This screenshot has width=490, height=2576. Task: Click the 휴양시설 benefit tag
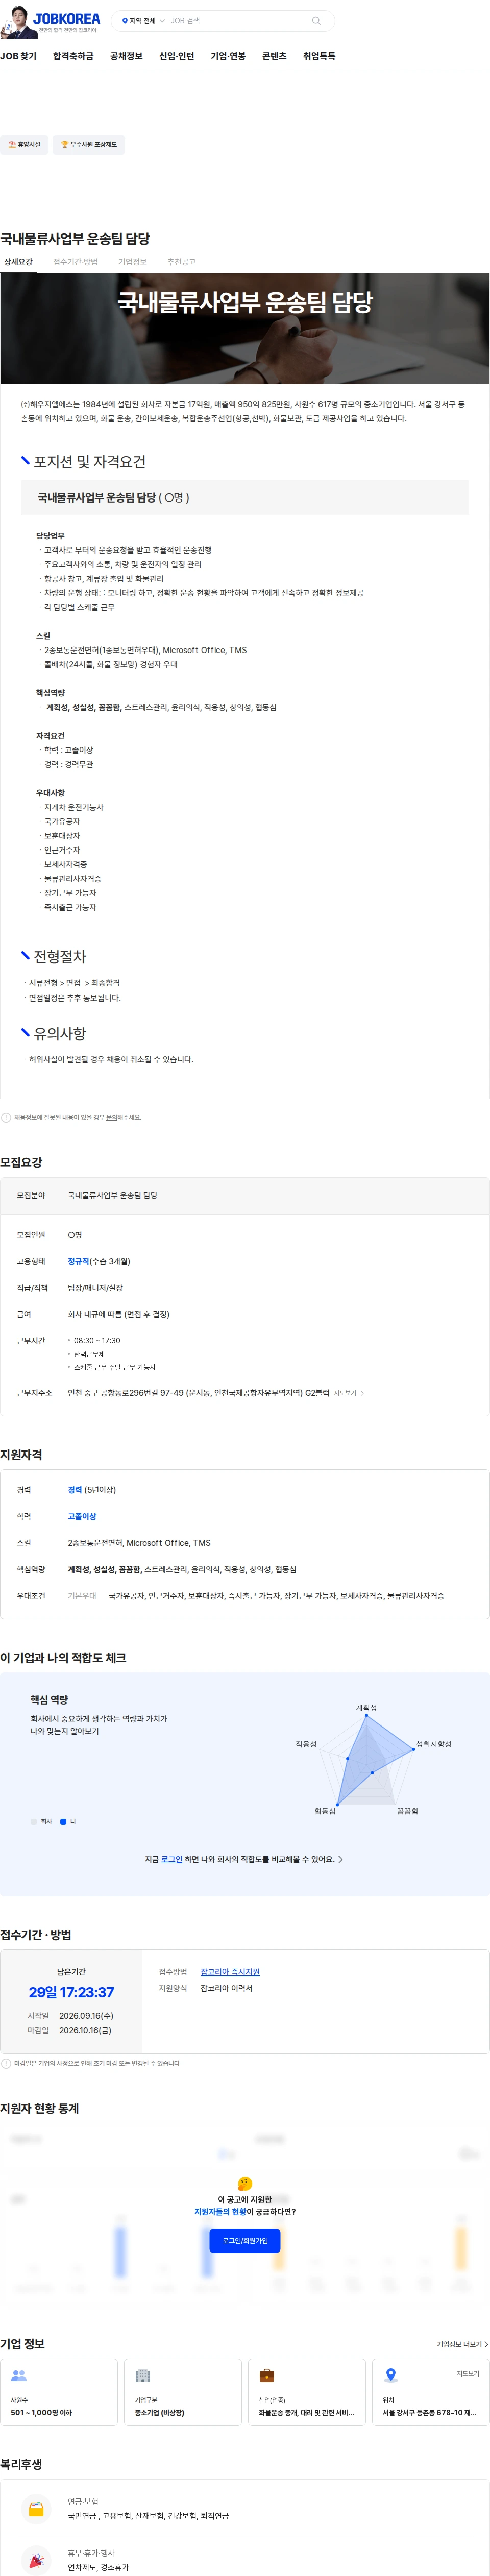tap(24, 145)
